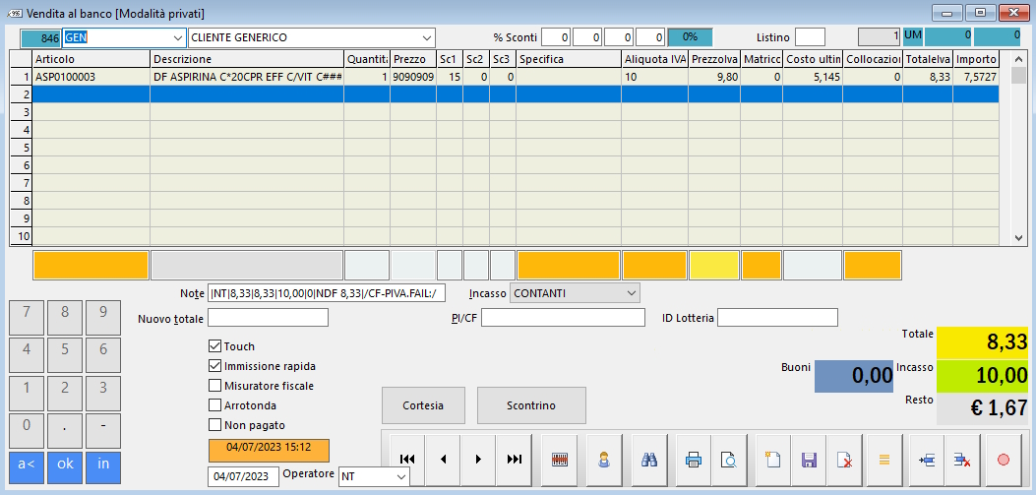Insert a row with arrow icon
This screenshot has height=495, width=1036.
pyautogui.click(x=927, y=459)
